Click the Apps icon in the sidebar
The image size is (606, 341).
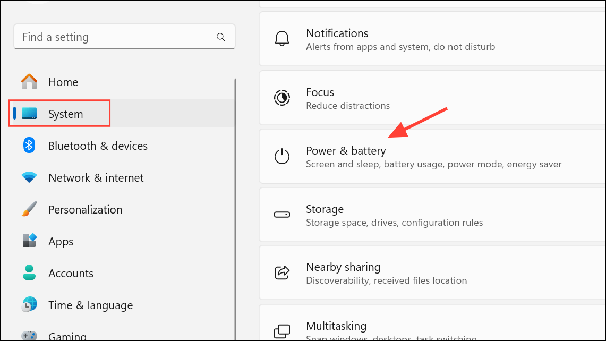29,241
